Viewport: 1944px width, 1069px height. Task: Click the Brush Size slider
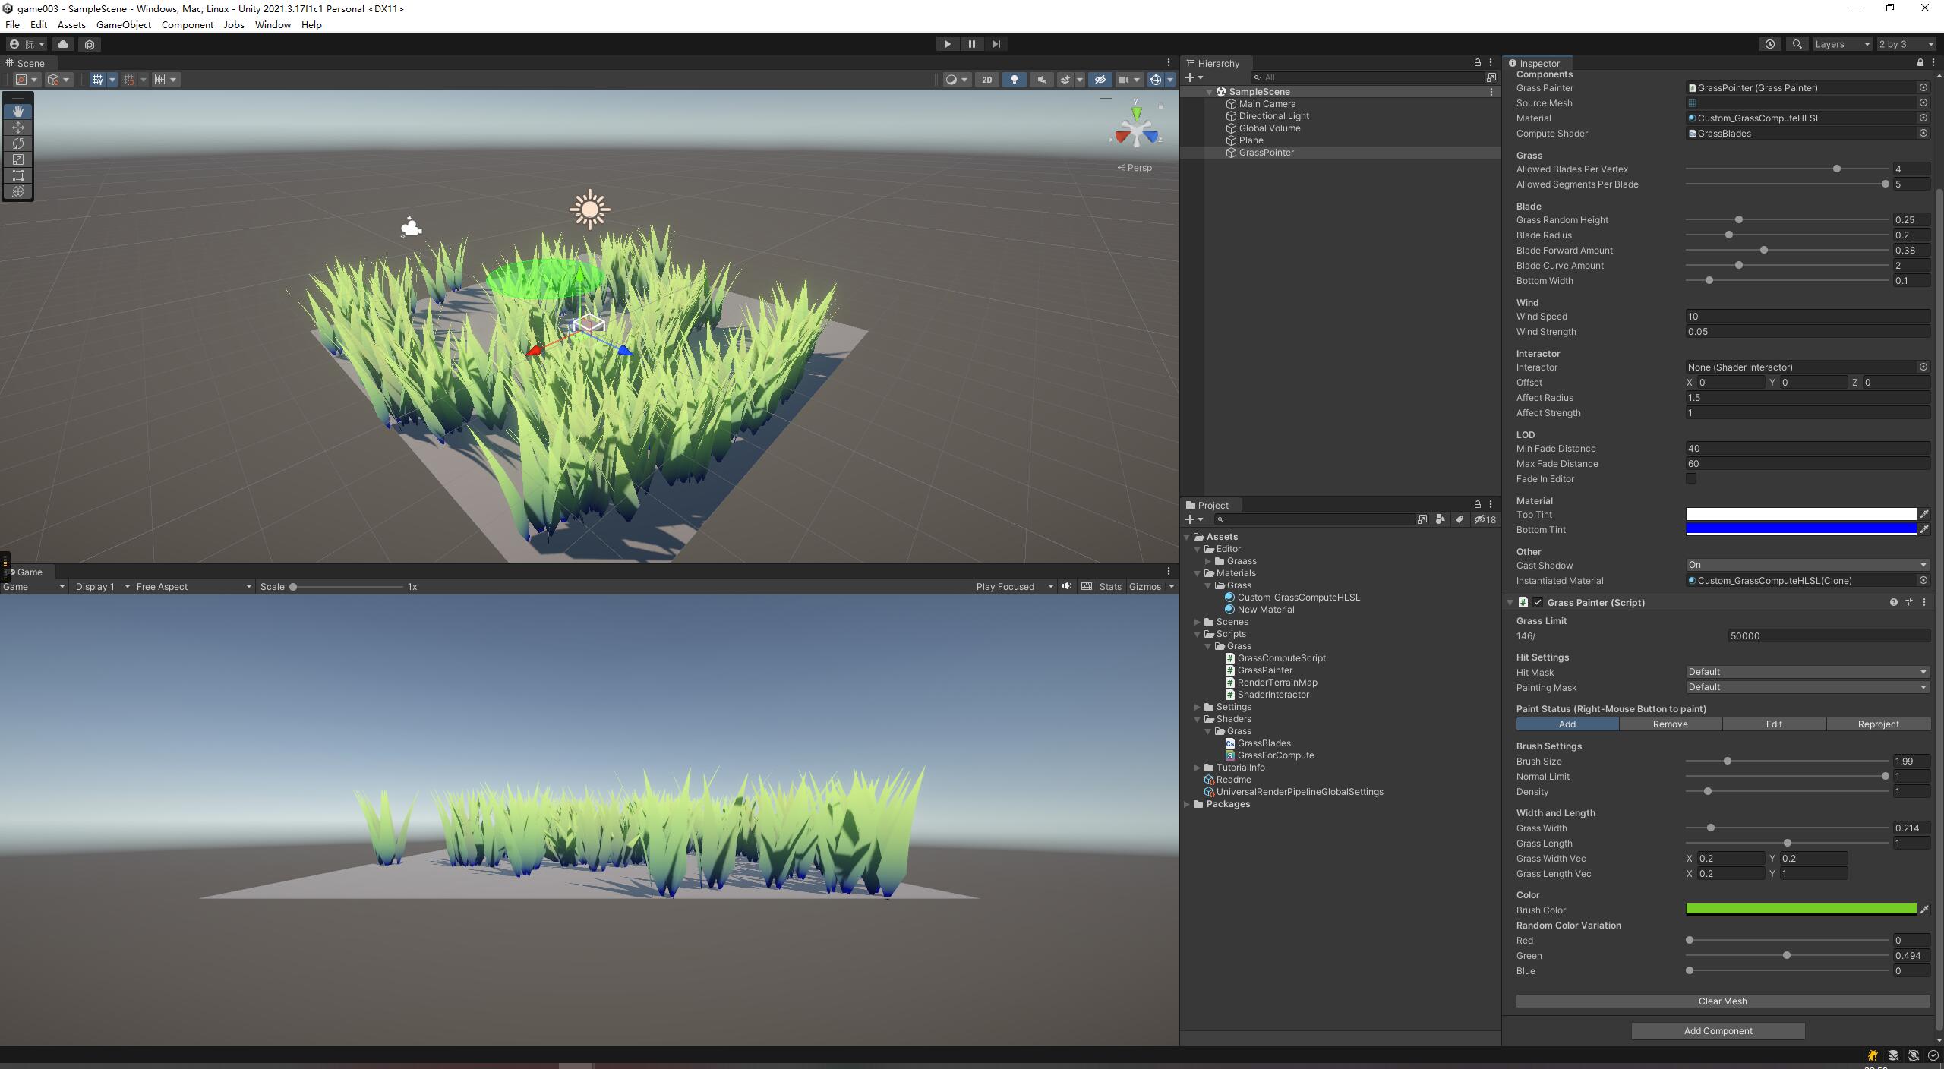(1787, 761)
